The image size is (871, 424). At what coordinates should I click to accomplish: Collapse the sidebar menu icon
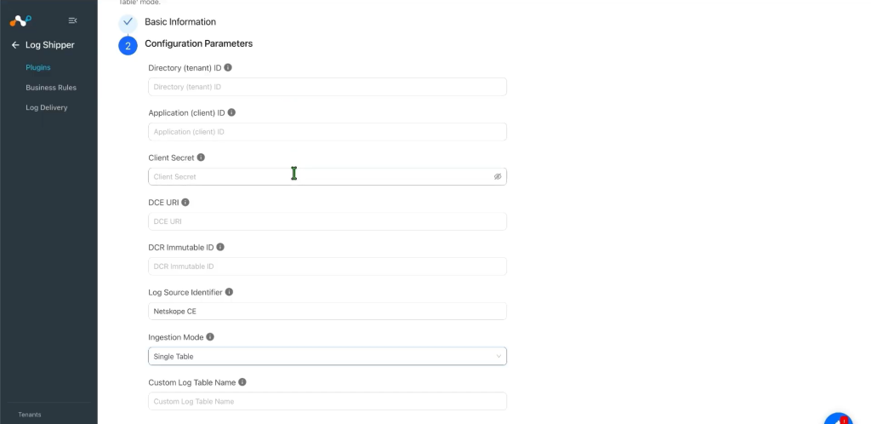(73, 20)
